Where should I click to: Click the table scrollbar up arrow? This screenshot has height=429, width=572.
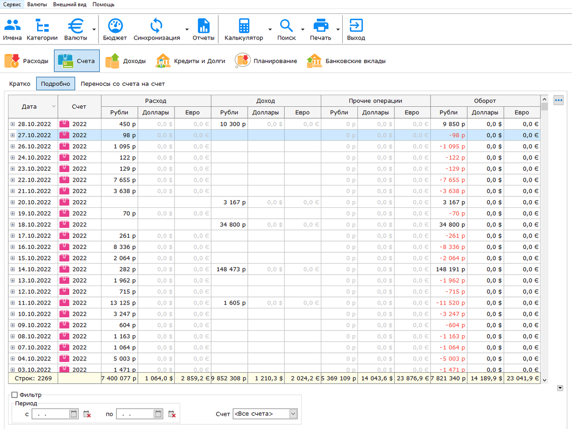[x=544, y=99]
